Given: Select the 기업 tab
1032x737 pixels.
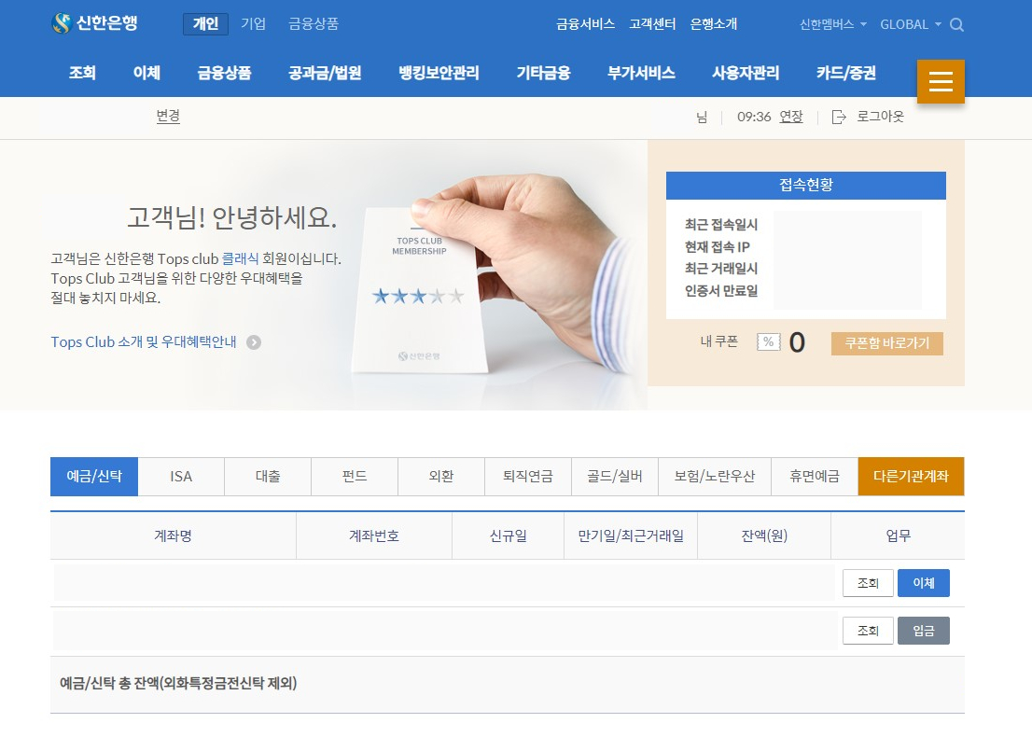Looking at the screenshot, I should coord(254,23).
